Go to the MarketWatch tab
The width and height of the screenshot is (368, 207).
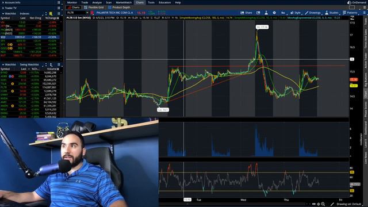click(x=124, y=2)
